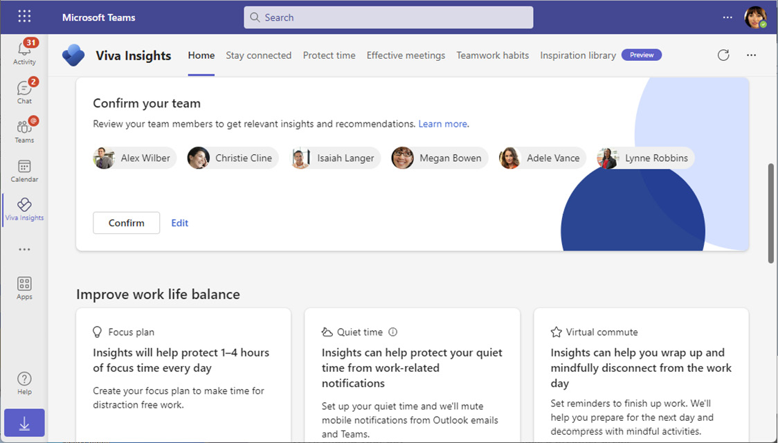
Task: Open the Focus plan card
Action: (x=183, y=374)
